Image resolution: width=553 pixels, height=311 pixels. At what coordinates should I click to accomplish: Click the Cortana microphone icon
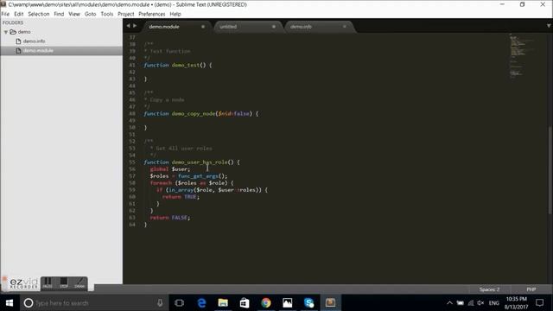(x=160, y=303)
